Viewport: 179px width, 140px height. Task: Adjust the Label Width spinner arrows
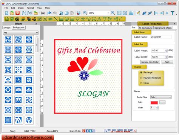point(166,57)
